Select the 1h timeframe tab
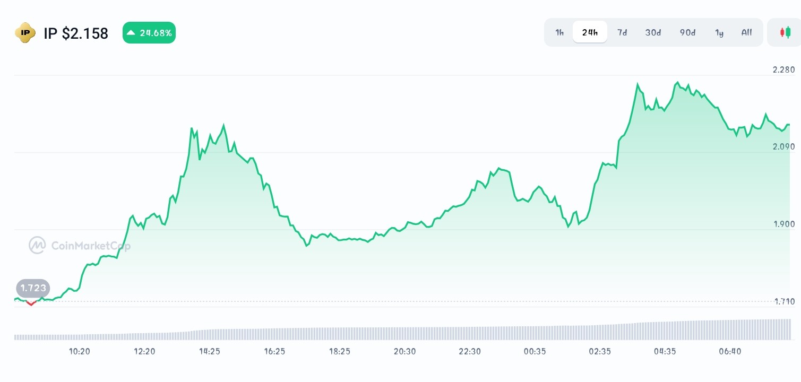Viewport: 801px width, 382px height. click(559, 32)
